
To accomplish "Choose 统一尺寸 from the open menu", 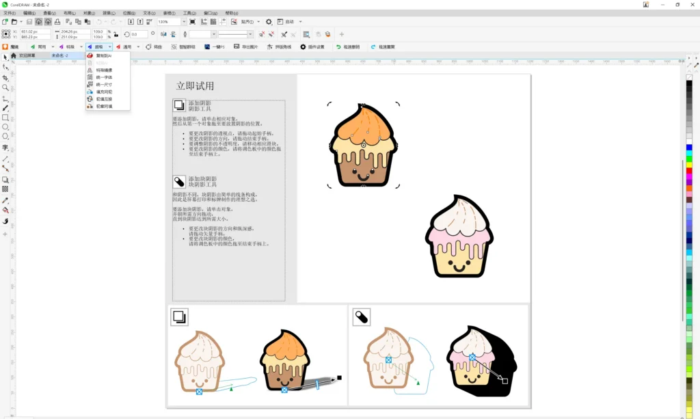I will pyautogui.click(x=104, y=84).
